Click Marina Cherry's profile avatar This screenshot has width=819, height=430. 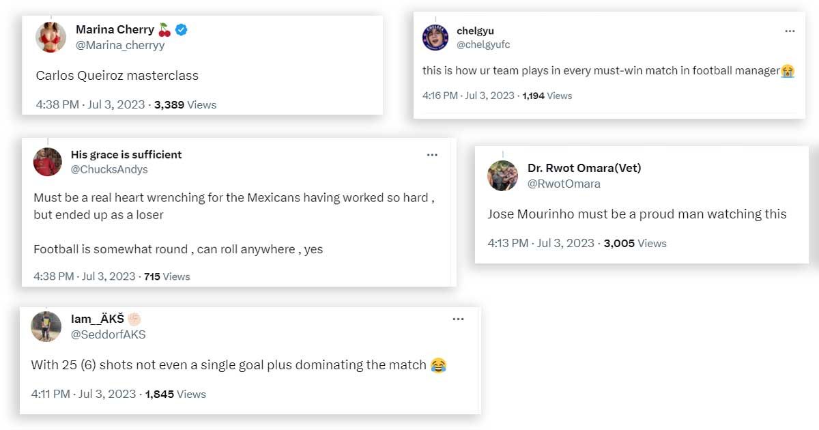pyautogui.click(x=51, y=38)
